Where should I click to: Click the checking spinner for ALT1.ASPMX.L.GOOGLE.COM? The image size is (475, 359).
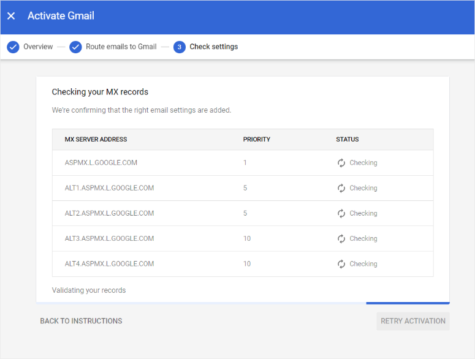(341, 188)
